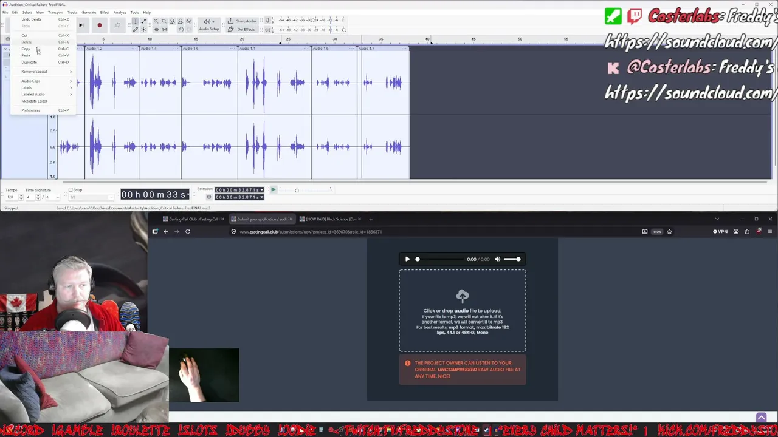Click the Tempo value field
This screenshot has height=437, width=778.
11,197
